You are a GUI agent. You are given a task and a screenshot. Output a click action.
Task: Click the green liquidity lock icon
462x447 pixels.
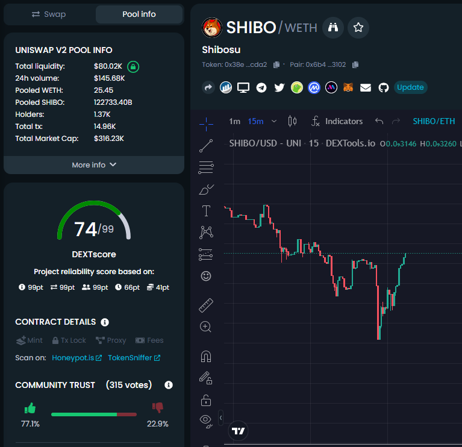(x=133, y=67)
